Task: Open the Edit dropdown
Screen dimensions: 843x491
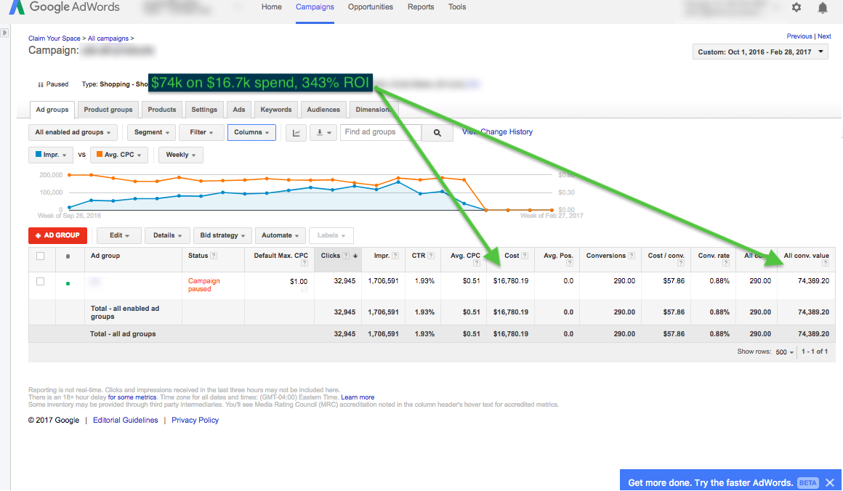Action: point(119,235)
